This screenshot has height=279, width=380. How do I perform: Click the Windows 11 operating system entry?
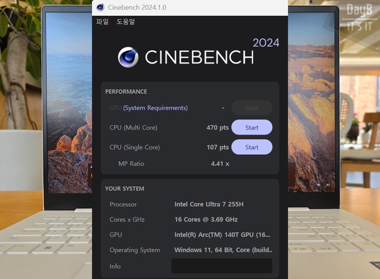[x=223, y=250]
